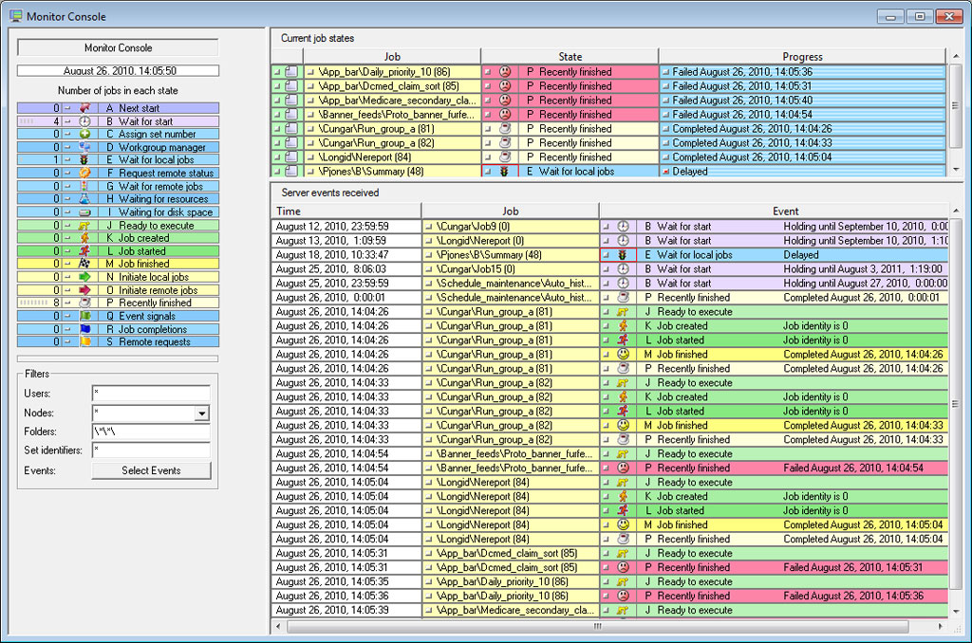This screenshot has height=643, width=972.
Task: Click the Job started runner icon in the states list
Action: click(84, 251)
